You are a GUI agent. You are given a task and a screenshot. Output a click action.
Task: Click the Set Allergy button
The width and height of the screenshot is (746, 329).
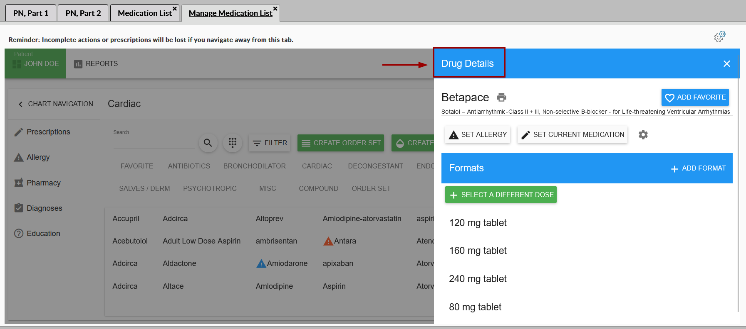pos(478,135)
